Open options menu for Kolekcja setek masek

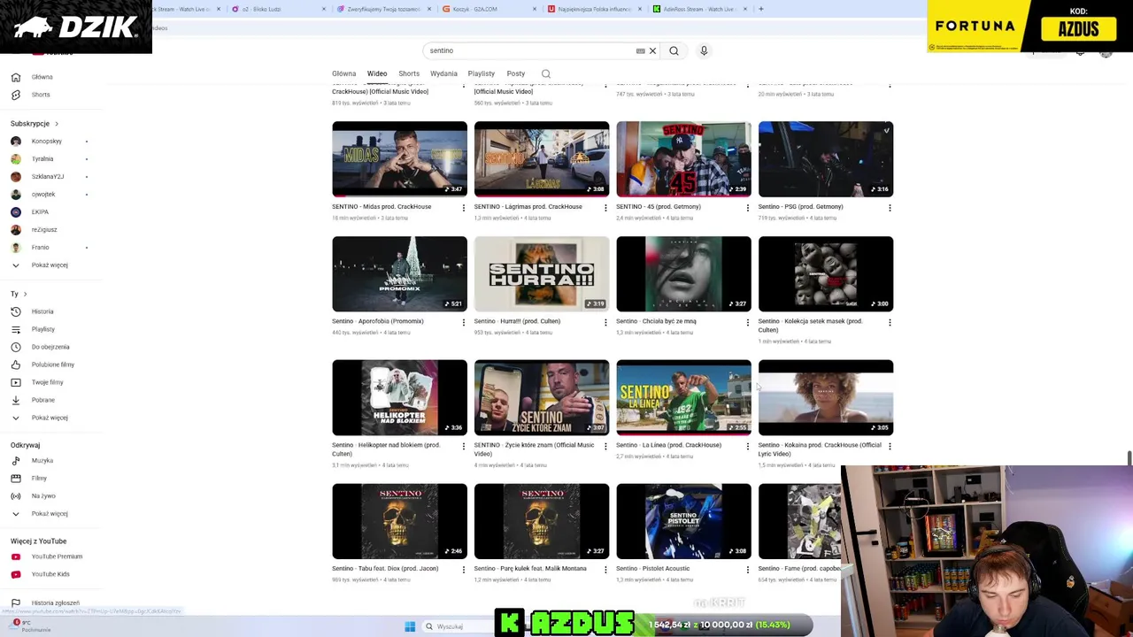coord(890,322)
